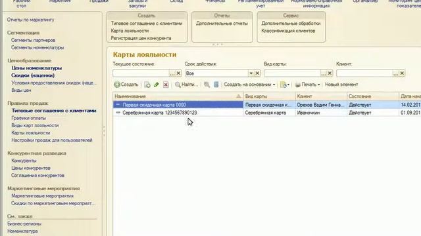Image resolution: width=421 pixels, height=236 pixels.
Task: Open reports dropdown icon next to Печать
Action: pos(285,85)
